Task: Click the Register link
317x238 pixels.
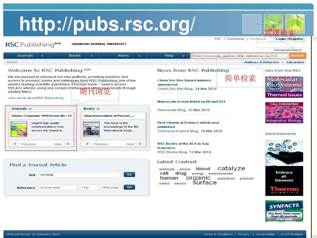Action: (296, 39)
